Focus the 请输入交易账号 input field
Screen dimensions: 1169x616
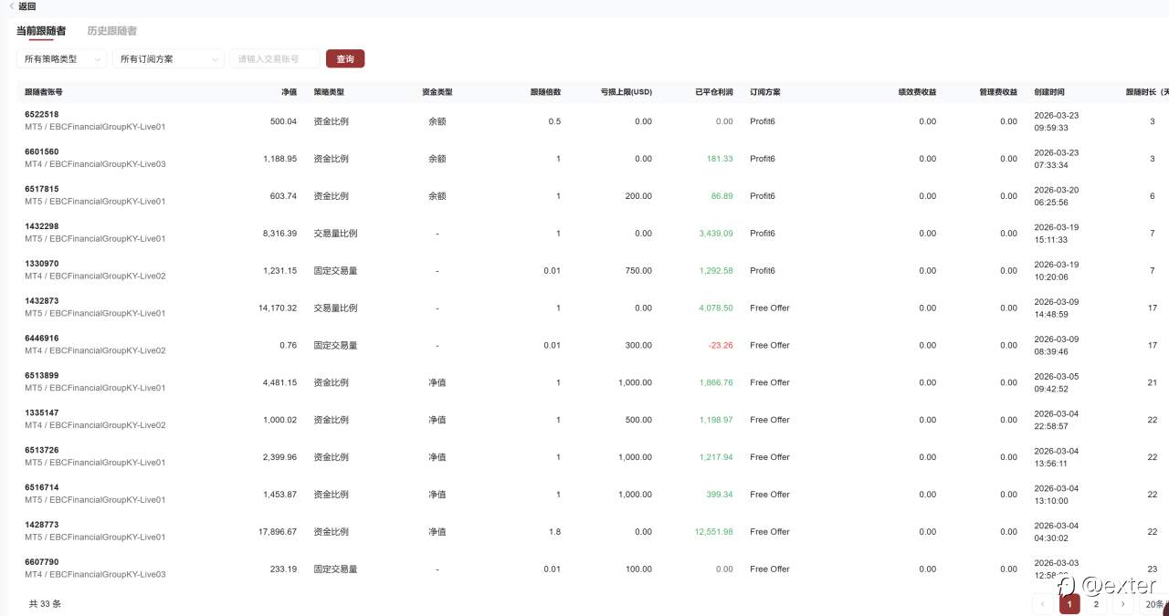[x=275, y=58]
